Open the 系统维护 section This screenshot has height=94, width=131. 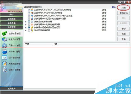[x=12, y=89]
